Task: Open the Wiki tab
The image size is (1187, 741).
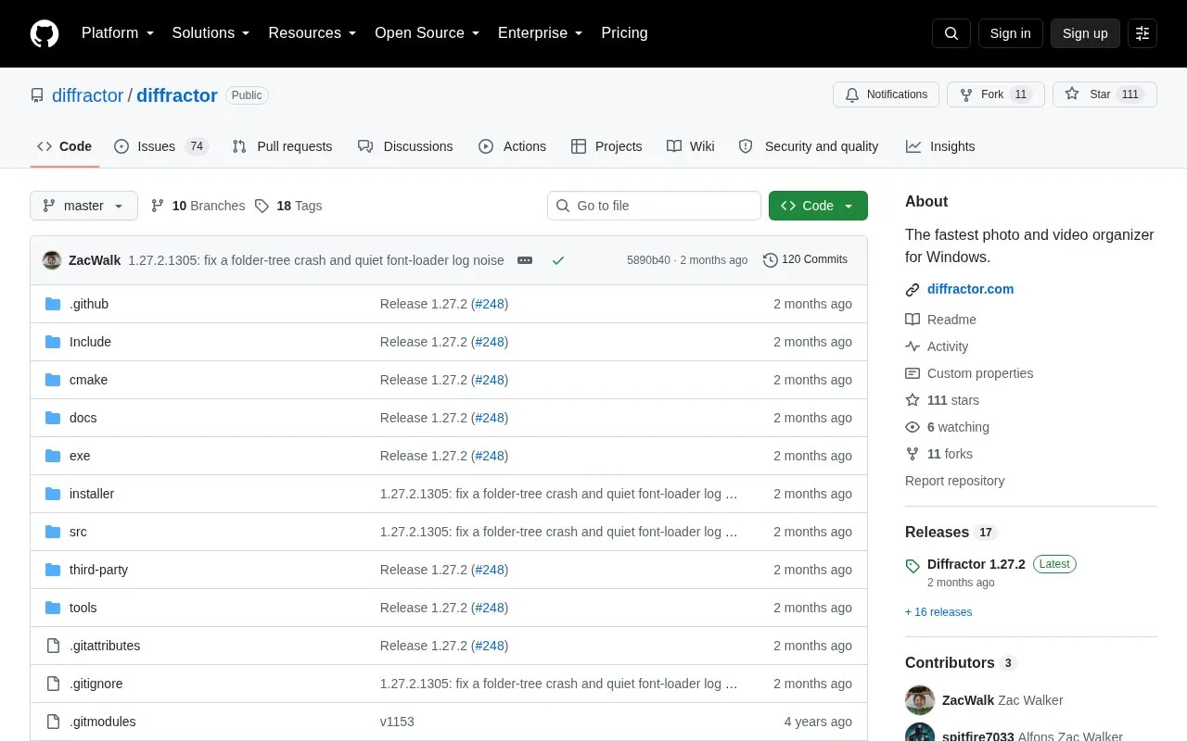Action: (691, 146)
